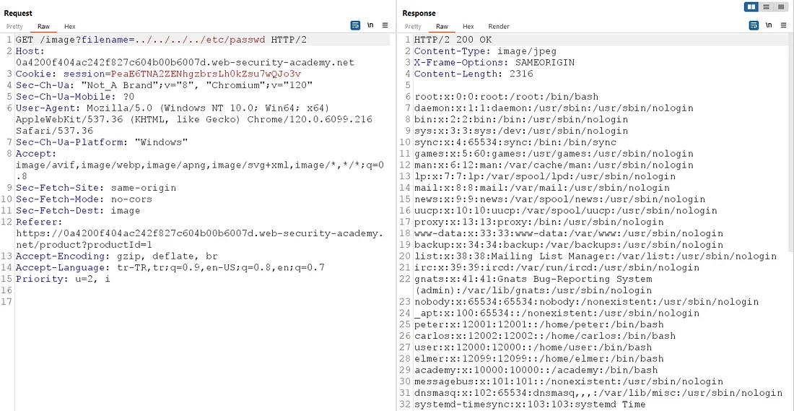Screen dimensions: 794x411
Task: Click X-Frame-Options: SAMEORIGIN header
Action: pyautogui.click(x=494, y=62)
